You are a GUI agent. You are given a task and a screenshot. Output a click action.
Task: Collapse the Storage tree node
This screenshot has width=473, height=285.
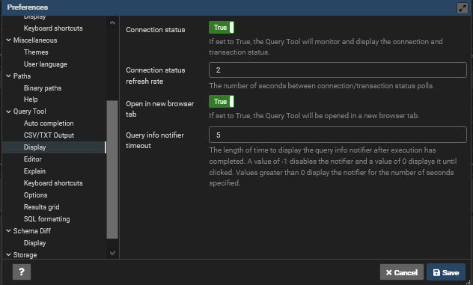click(8, 255)
